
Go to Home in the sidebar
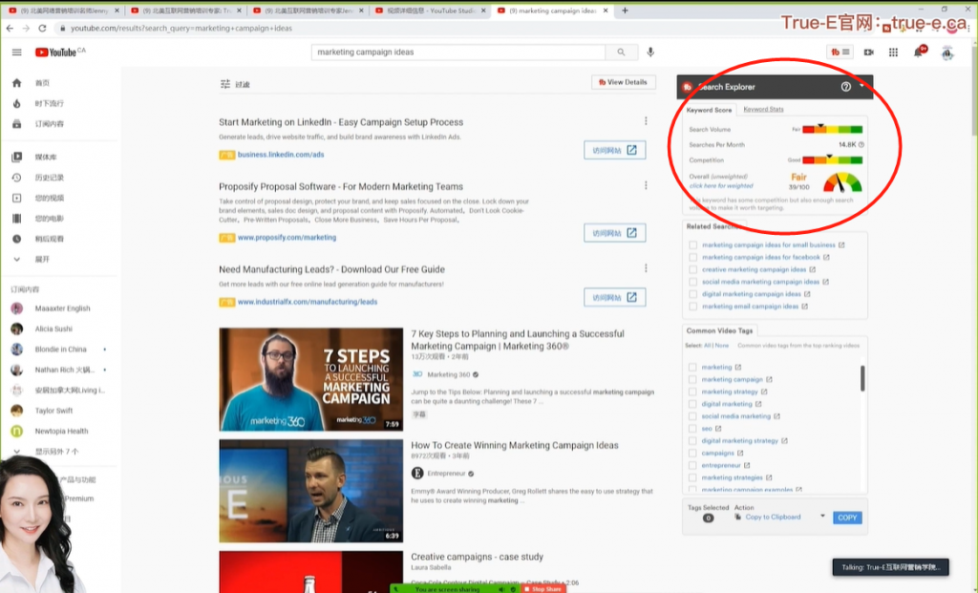coord(42,83)
